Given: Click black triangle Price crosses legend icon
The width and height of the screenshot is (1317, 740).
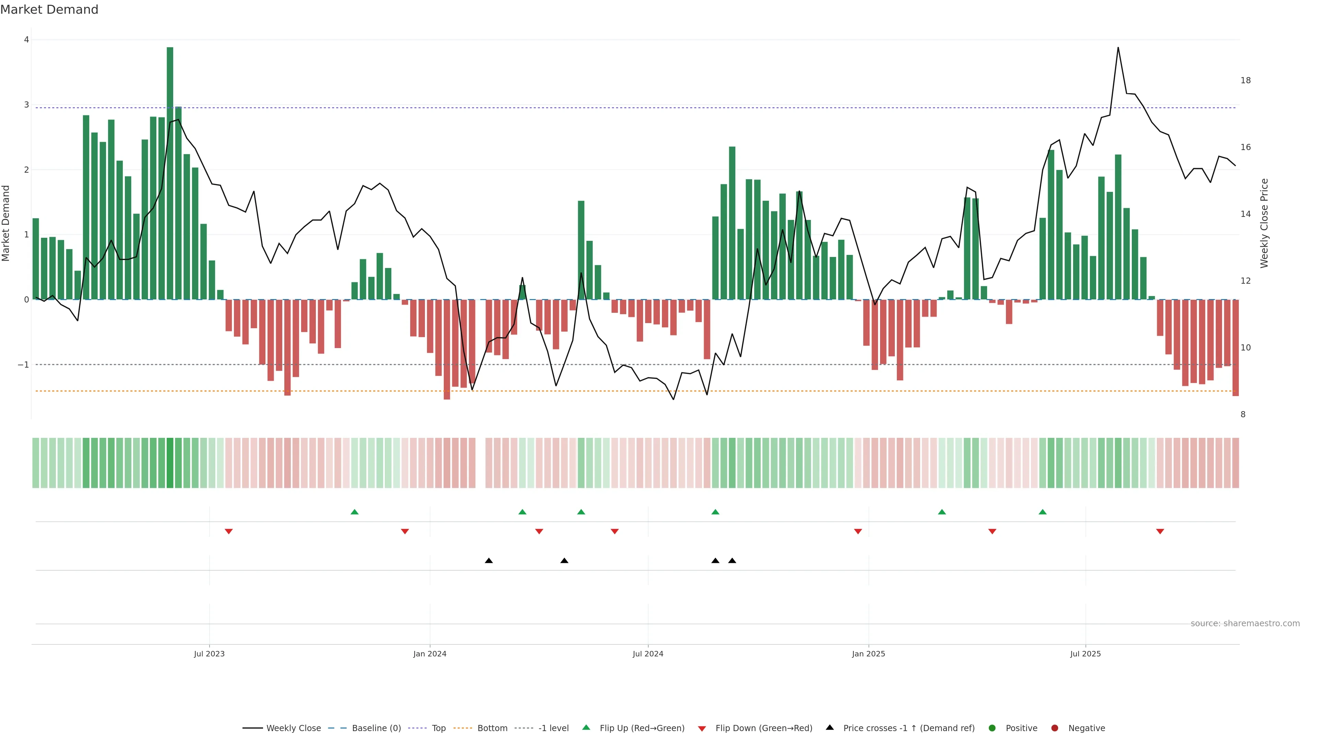Looking at the screenshot, I should [x=830, y=728].
